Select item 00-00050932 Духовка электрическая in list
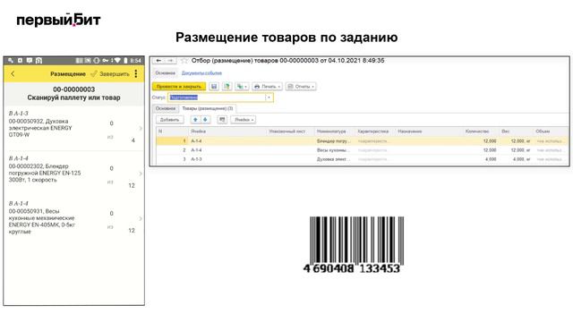 point(73,128)
